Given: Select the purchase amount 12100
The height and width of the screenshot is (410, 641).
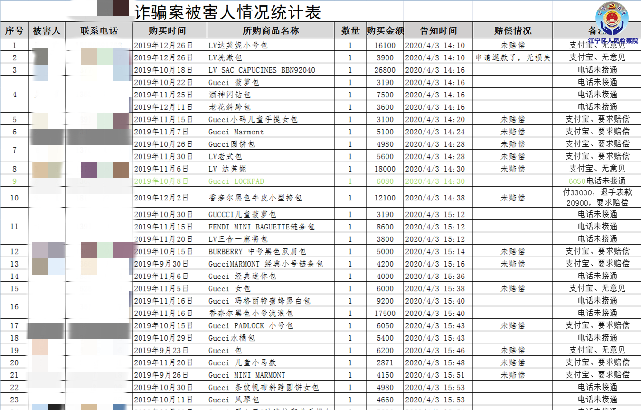Looking at the screenshot, I should point(385,198).
